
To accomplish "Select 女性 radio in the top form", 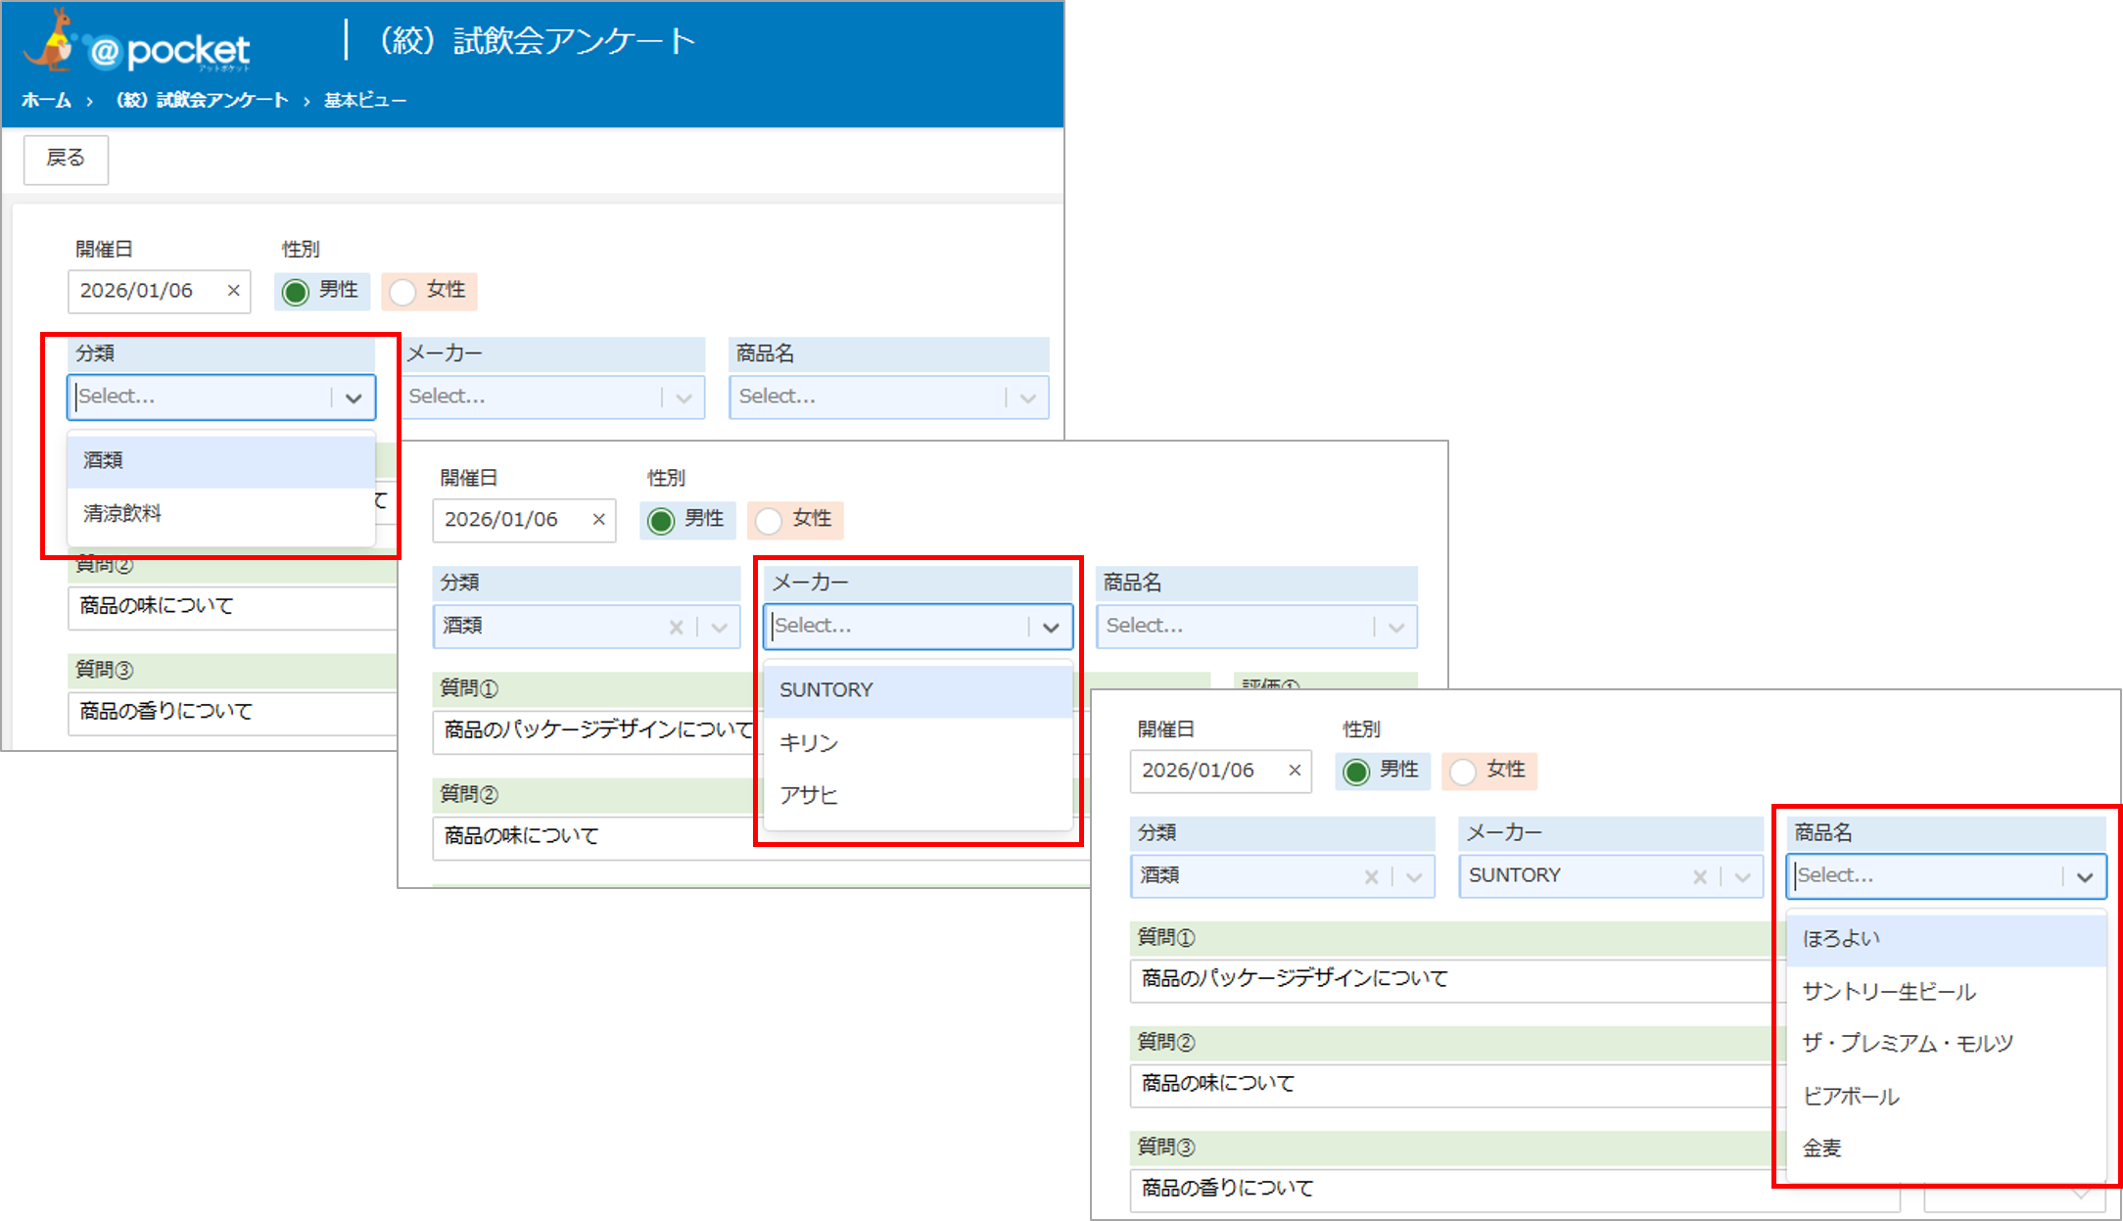I will tap(403, 292).
